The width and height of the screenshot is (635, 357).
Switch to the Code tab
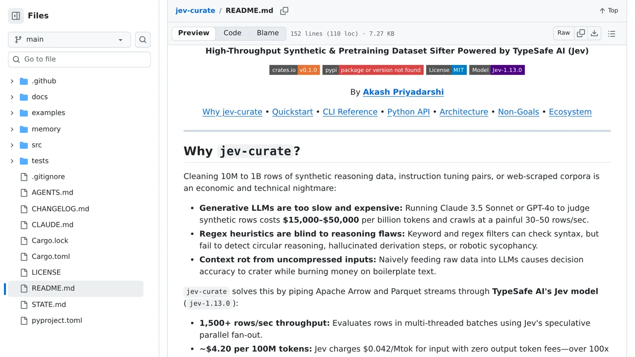(232, 33)
